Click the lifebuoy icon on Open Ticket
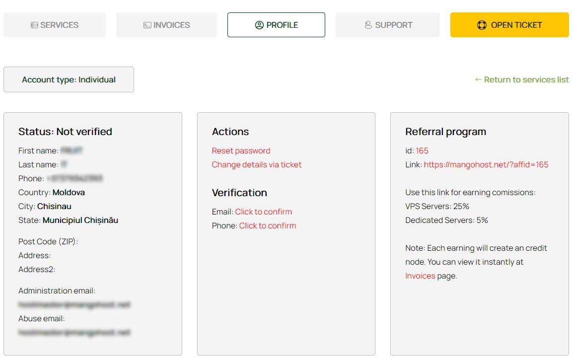This screenshot has width=574, height=360. 482,25
